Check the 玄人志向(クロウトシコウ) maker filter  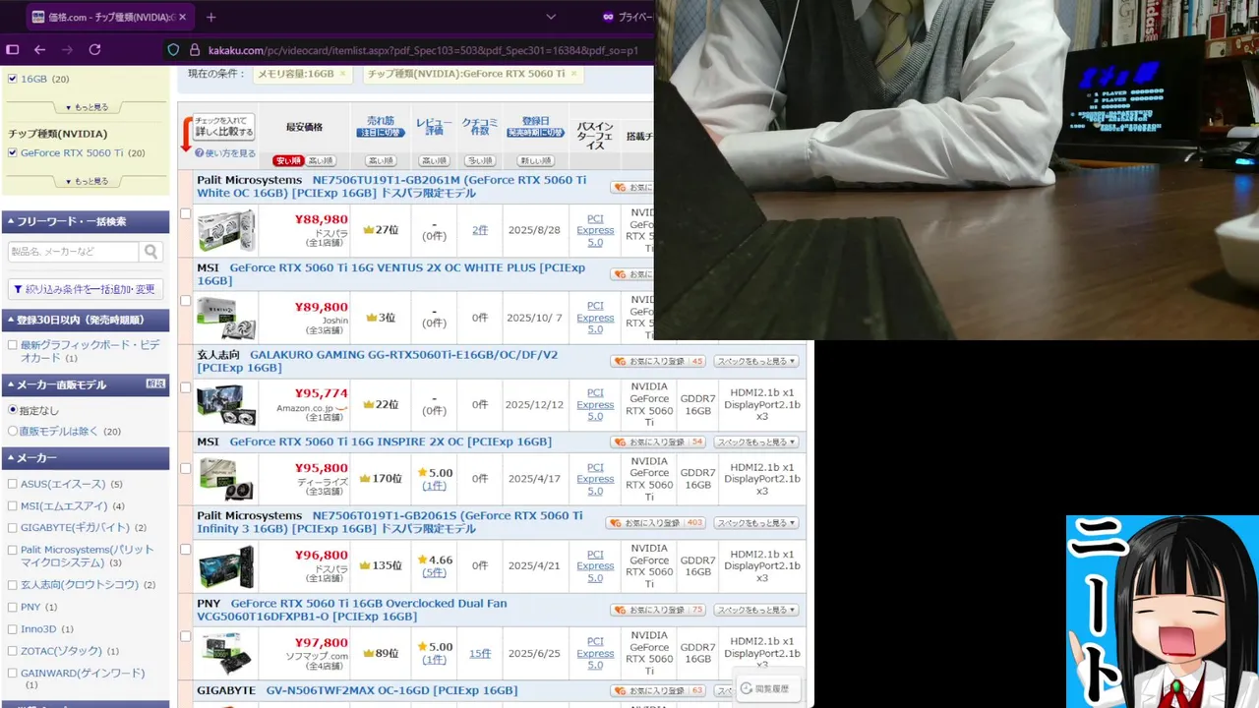(13, 584)
